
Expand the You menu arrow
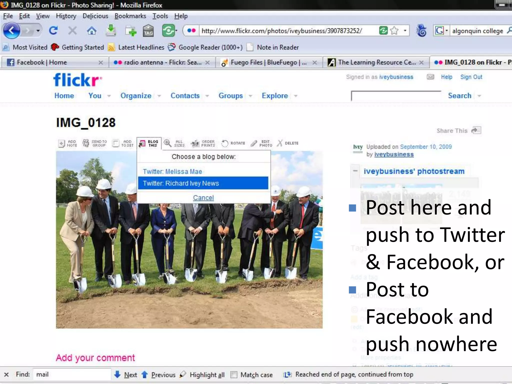coord(109,96)
